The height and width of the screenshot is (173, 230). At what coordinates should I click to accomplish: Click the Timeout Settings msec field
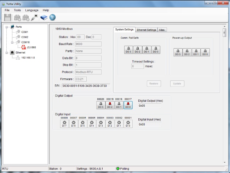click(x=137, y=66)
